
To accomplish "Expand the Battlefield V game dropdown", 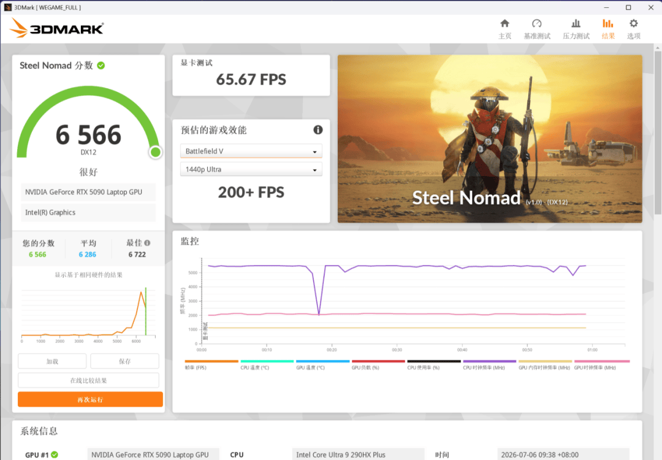I will (x=251, y=151).
